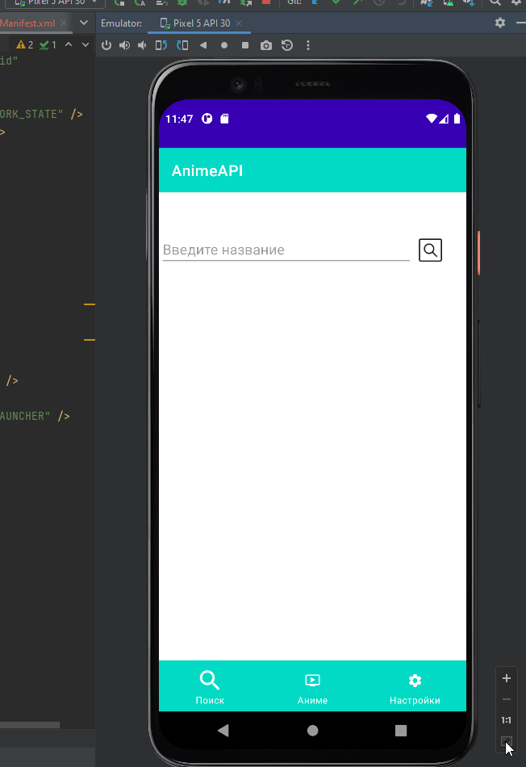Image resolution: width=526 pixels, height=767 pixels.
Task: Open the Настройки bottom navigation tab
Action: 415,687
